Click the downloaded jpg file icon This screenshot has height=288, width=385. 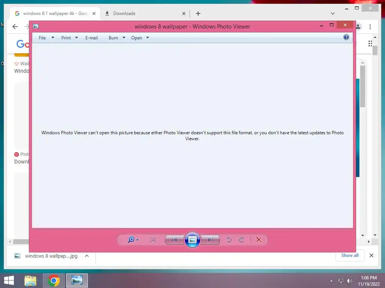click(17, 256)
